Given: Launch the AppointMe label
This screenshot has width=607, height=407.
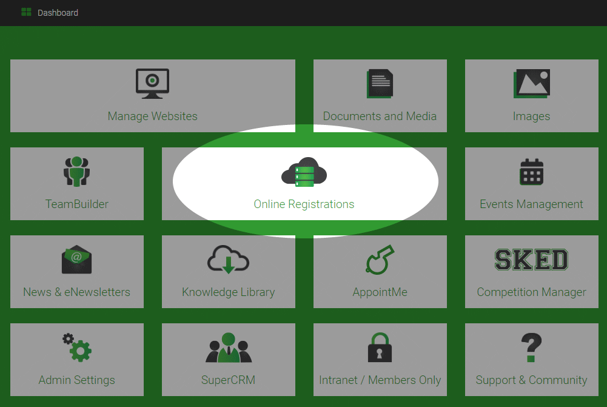Looking at the screenshot, I should point(380,292).
